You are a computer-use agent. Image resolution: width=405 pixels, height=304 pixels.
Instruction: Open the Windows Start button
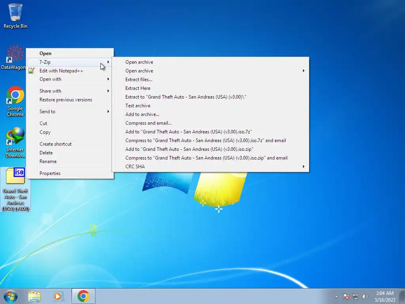10,296
